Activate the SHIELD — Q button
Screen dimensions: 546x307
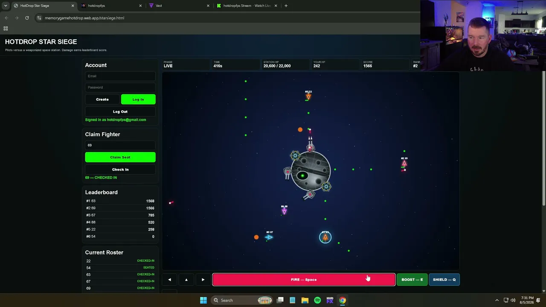coord(444,280)
